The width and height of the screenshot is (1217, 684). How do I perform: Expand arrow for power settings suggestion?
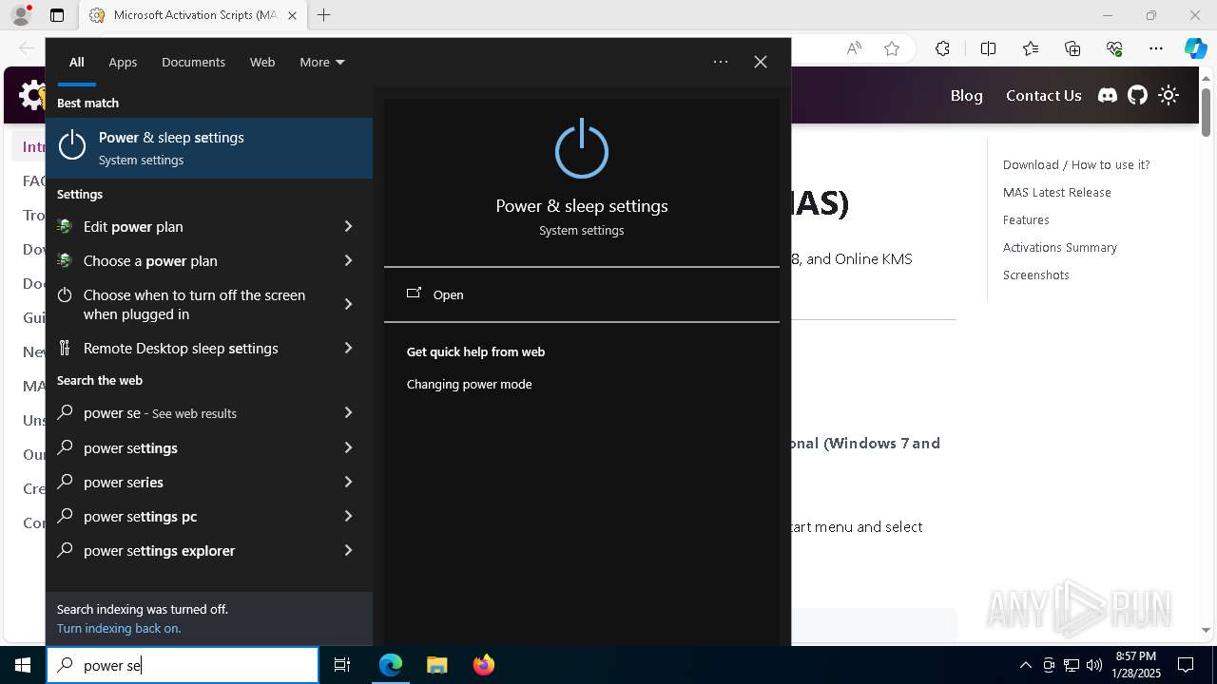click(348, 447)
